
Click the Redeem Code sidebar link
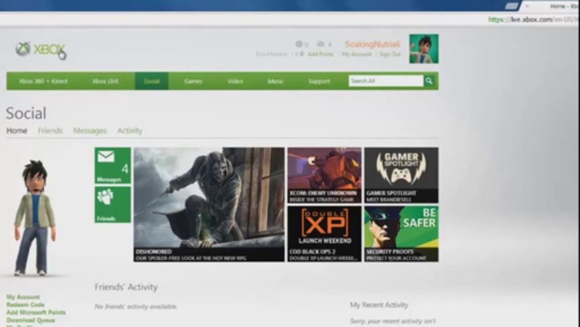(25, 305)
